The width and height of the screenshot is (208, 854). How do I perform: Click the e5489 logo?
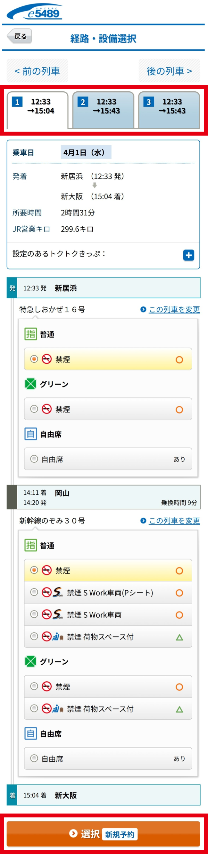click(x=34, y=12)
